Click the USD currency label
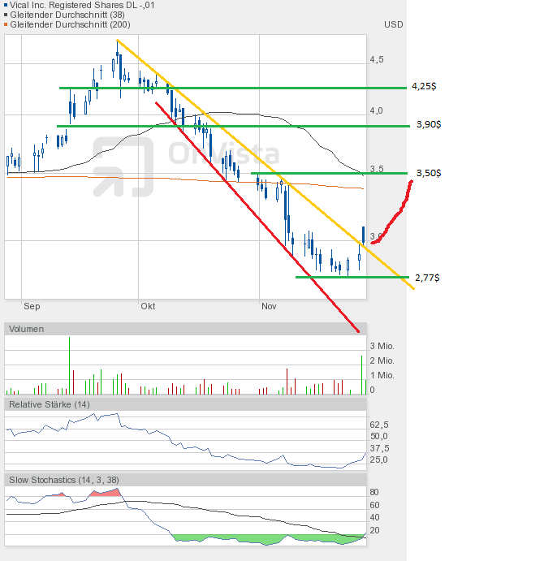 (x=393, y=24)
